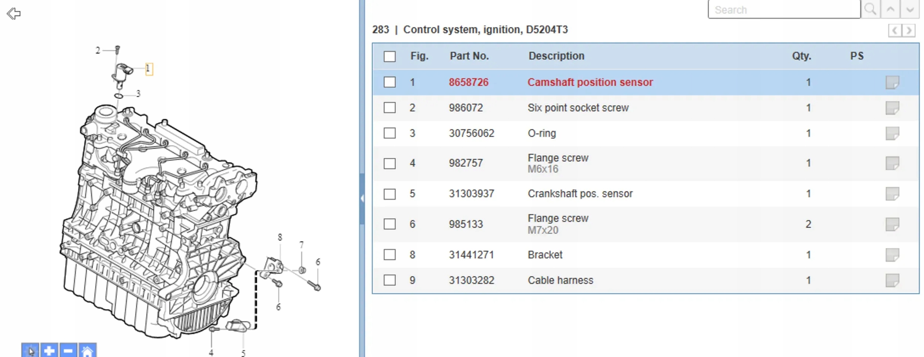The height and width of the screenshot is (357, 924).
Task: Sort by the Fig. column header
Action: point(419,56)
